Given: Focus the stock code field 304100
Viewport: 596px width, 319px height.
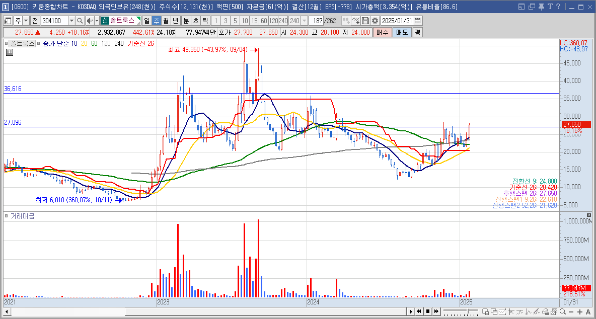Looking at the screenshot, I should tap(54, 21).
